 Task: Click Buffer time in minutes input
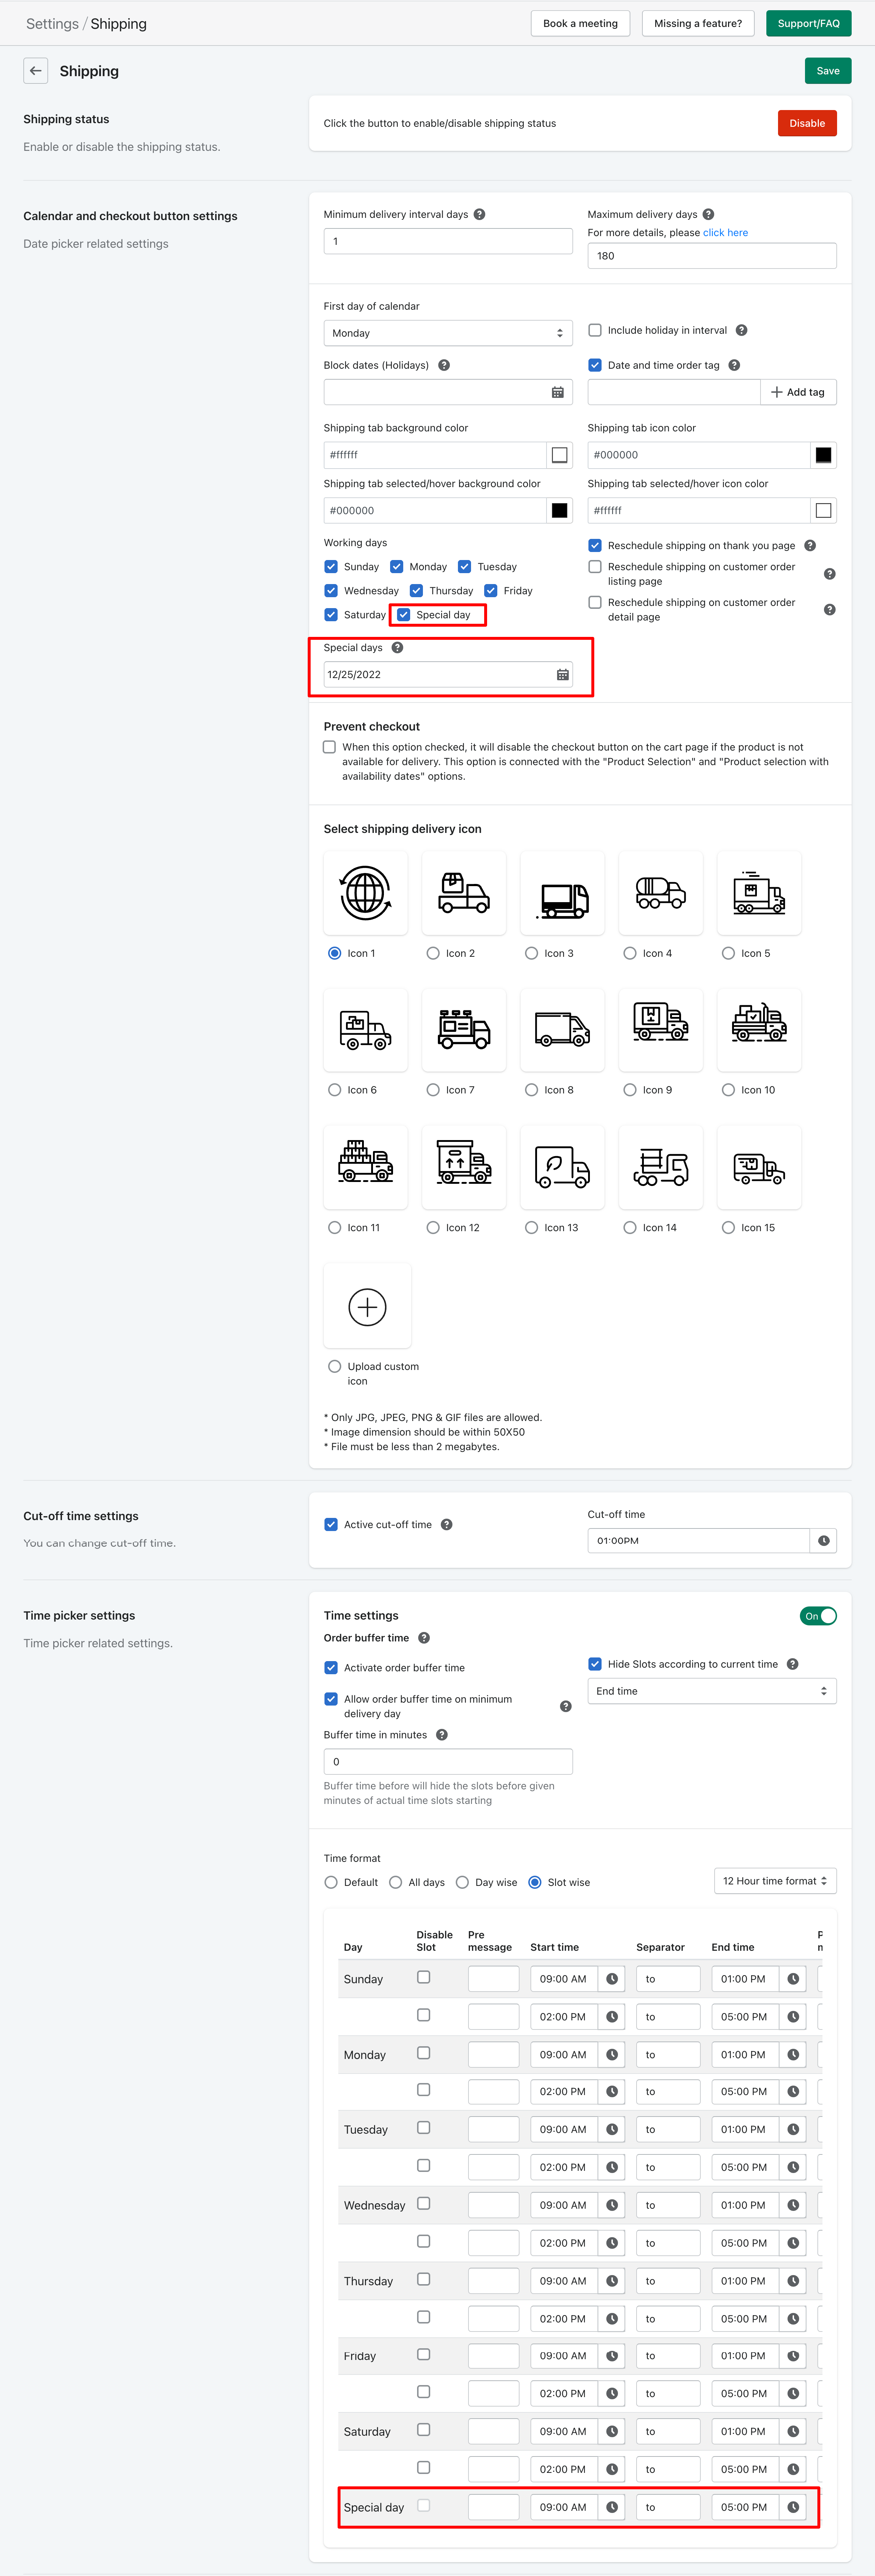tap(448, 1762)
